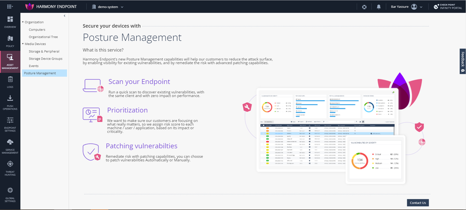
Task: Open the Policy section icon
Action: pyautogui.click(x=10, y=40)
